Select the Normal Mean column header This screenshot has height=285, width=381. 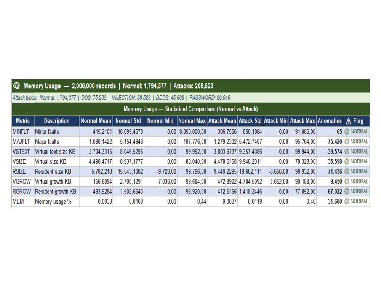pyautogui.click(x=96, y=121)
